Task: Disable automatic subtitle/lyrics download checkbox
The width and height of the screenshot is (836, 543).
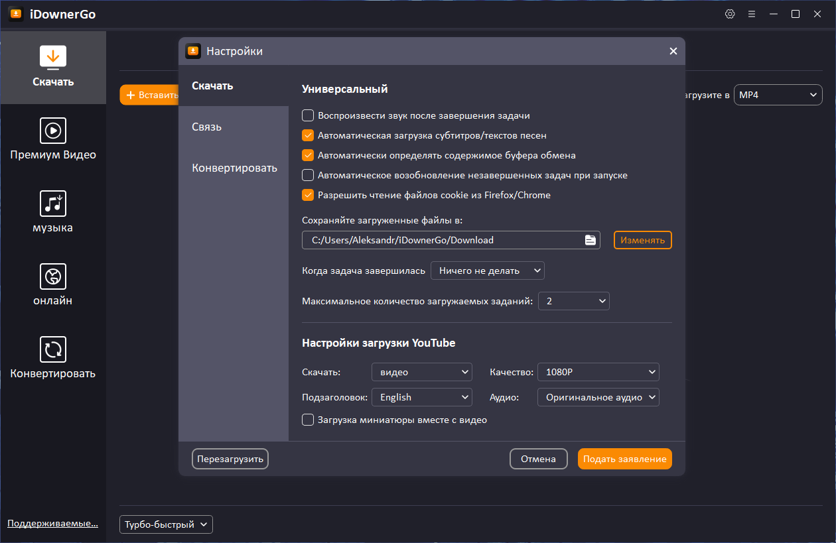Action: [x=308, y=135]
